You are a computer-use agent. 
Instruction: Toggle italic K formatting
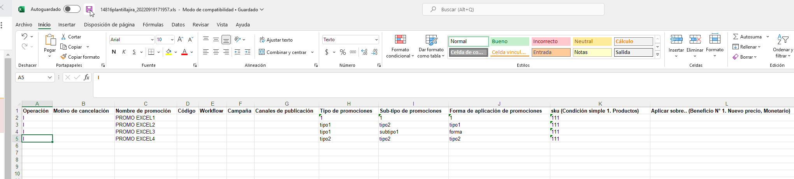[124, 52]
